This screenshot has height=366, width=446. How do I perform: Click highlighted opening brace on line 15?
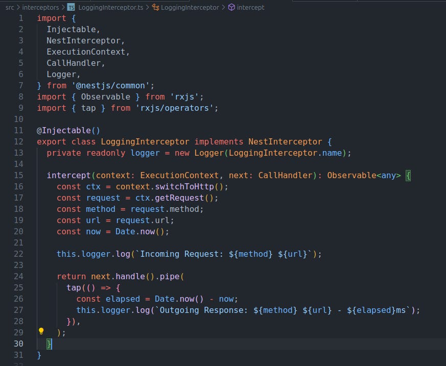click(x=408, y=175)
